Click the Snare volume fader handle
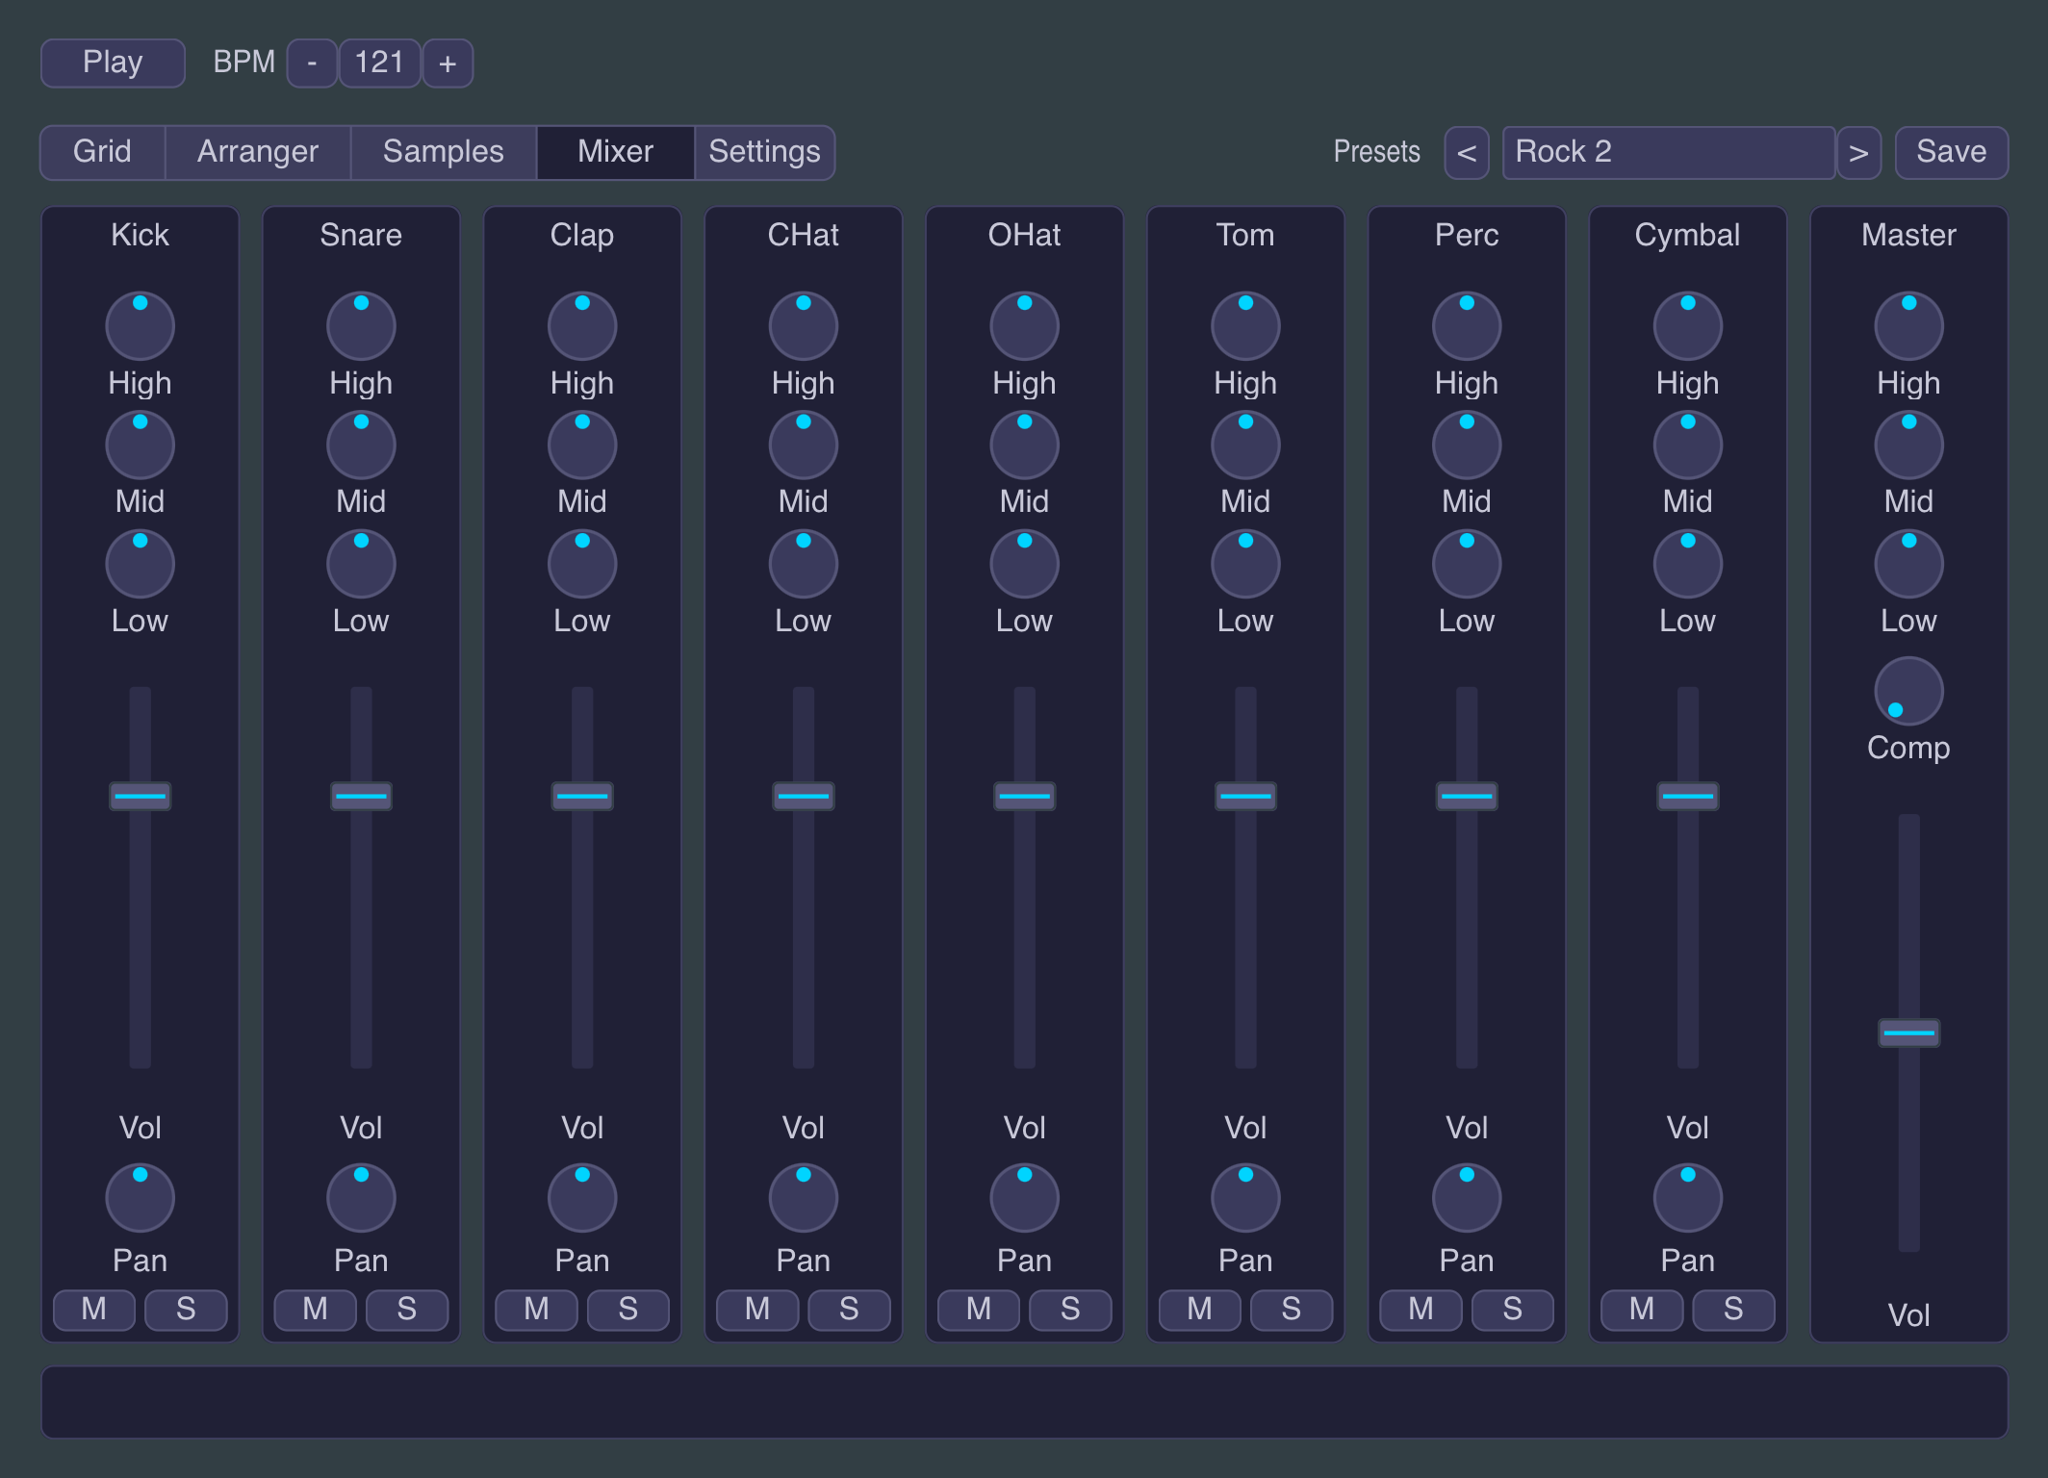 (361, 796)
